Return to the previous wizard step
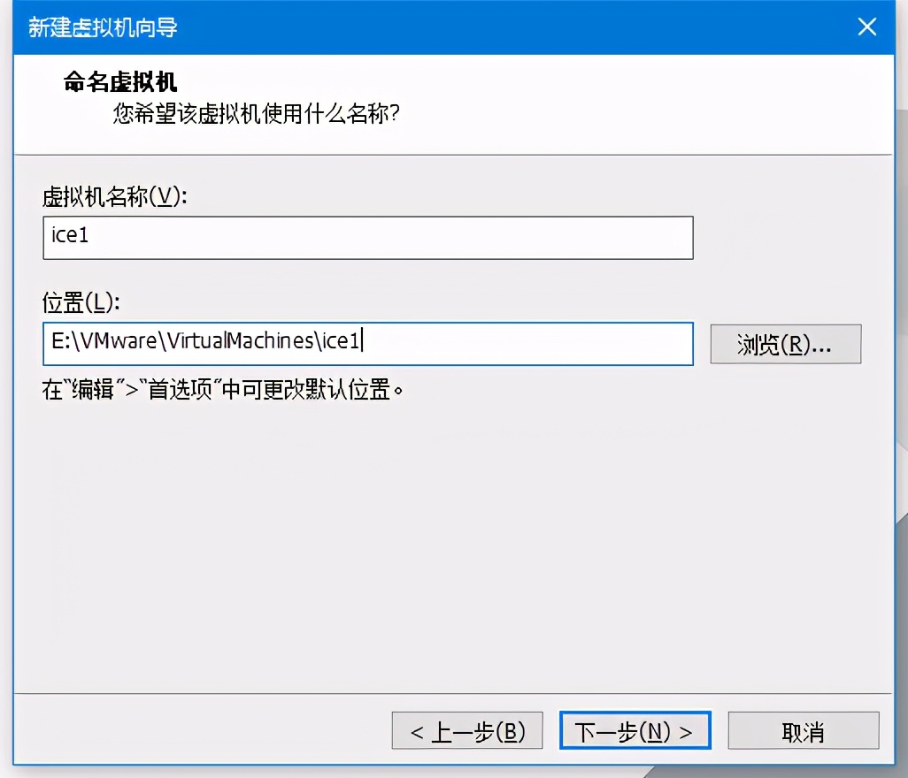 [x=466, y=730]
